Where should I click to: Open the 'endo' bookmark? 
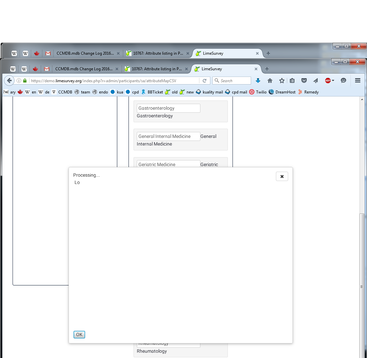coord(100,92)
